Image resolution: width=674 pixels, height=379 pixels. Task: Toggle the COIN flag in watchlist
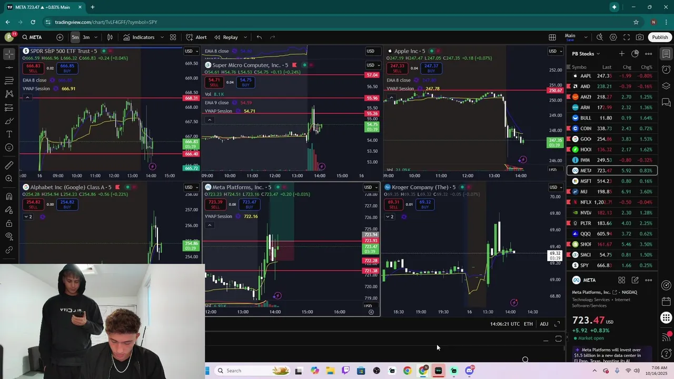tap(570, 128)
